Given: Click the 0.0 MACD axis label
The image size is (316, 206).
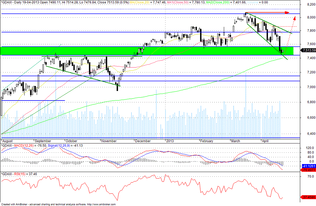Looking at the screenshot, I should 312,161.
